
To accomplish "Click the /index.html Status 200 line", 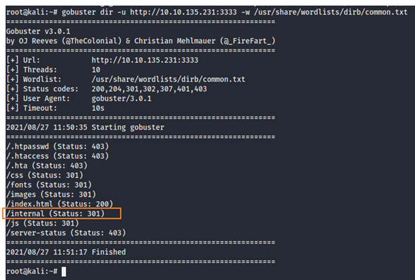I will tap(60, 204).
